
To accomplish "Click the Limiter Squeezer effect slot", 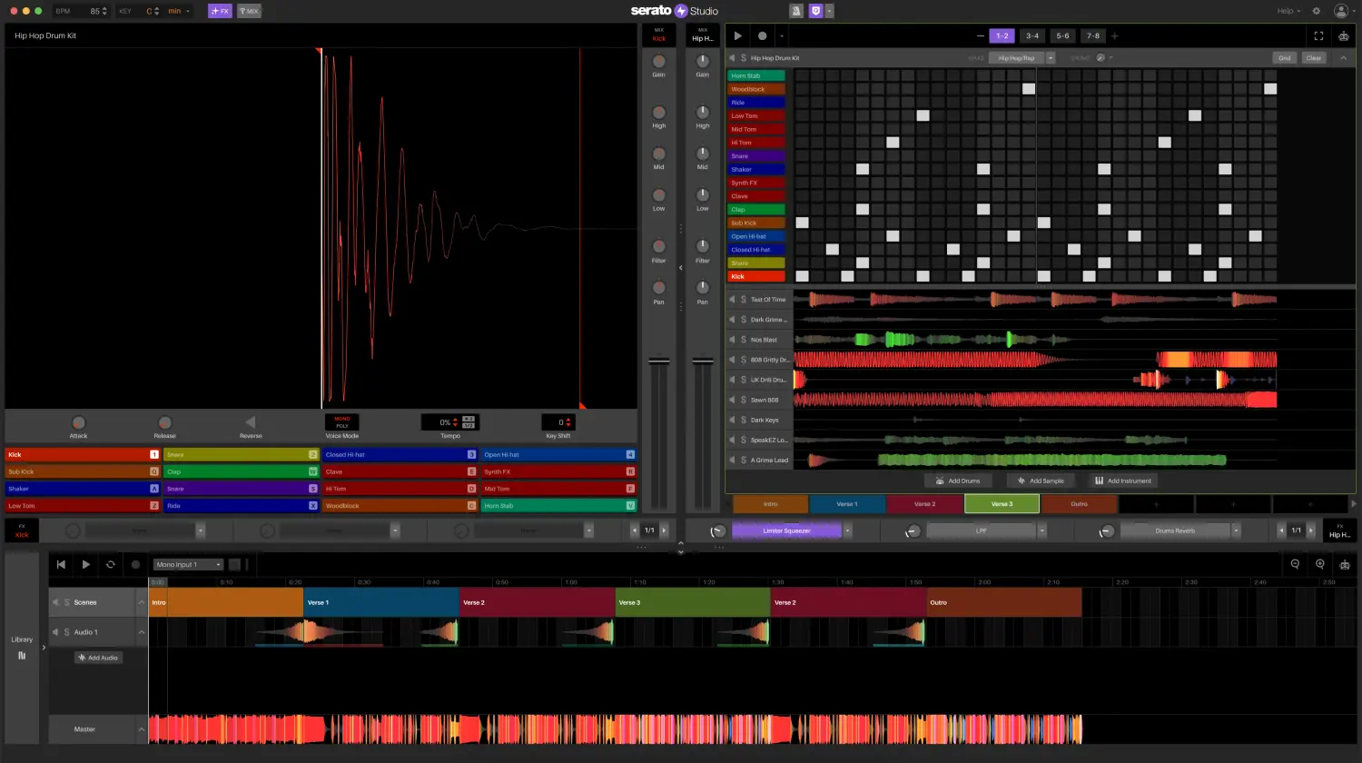I will [x=786, y=530].
